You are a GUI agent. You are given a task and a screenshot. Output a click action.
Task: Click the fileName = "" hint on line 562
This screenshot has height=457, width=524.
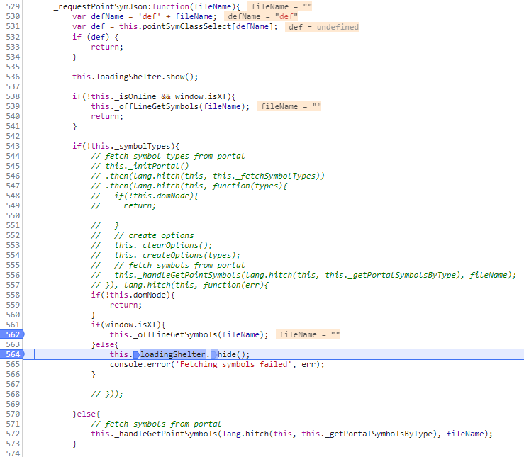(308, 334)
